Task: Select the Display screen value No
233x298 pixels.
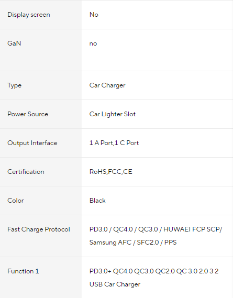Action: coord(94,15)
